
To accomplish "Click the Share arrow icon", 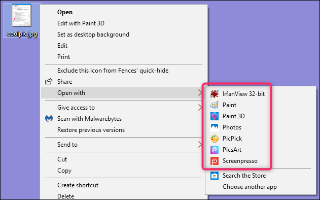I will coord(49,81).
